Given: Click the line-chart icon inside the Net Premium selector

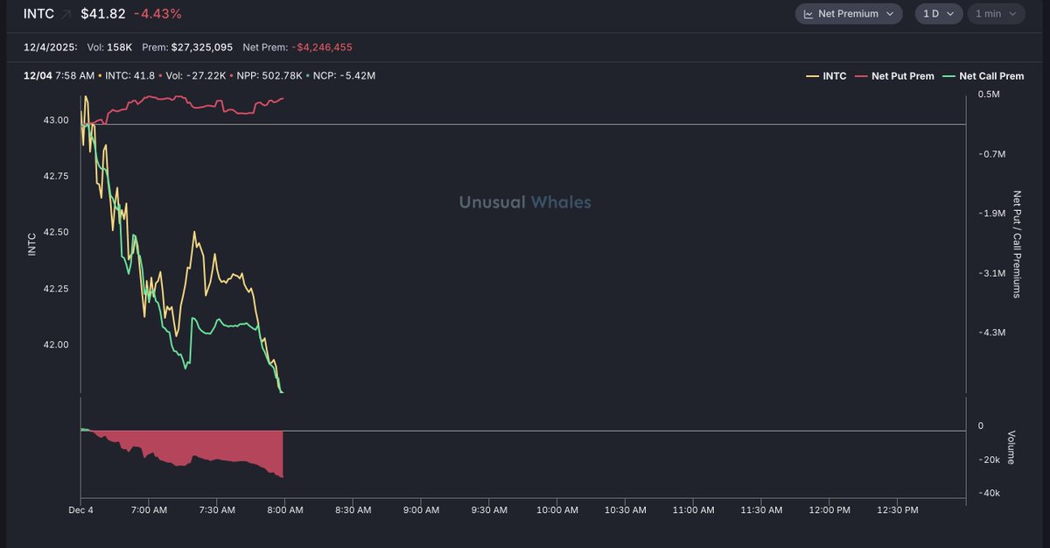Looking at the screenshot, I should pyautogui.click(x=808, y=13).
